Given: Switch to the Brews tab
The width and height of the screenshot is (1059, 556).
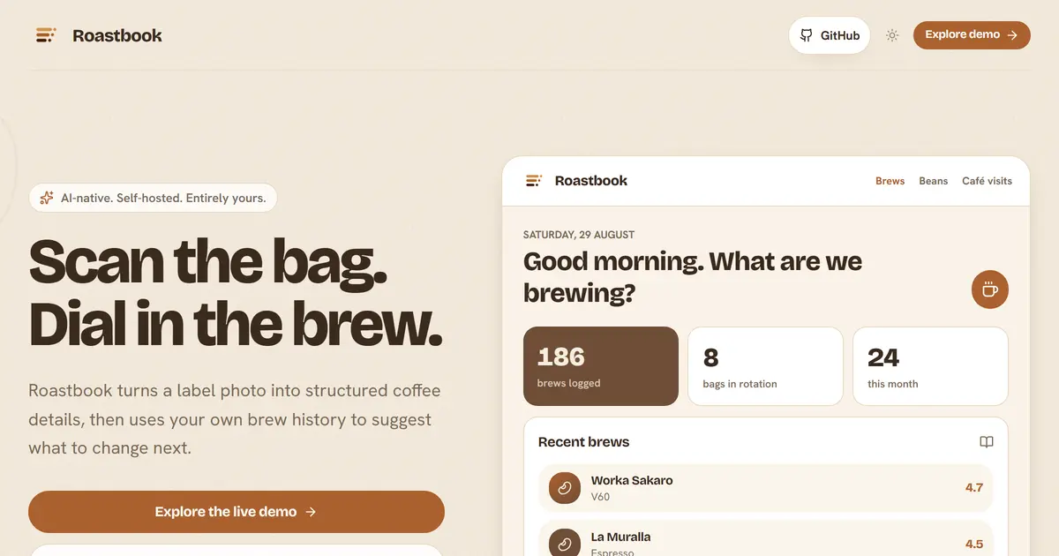Looking at the screenshot, I should point(890,181).
